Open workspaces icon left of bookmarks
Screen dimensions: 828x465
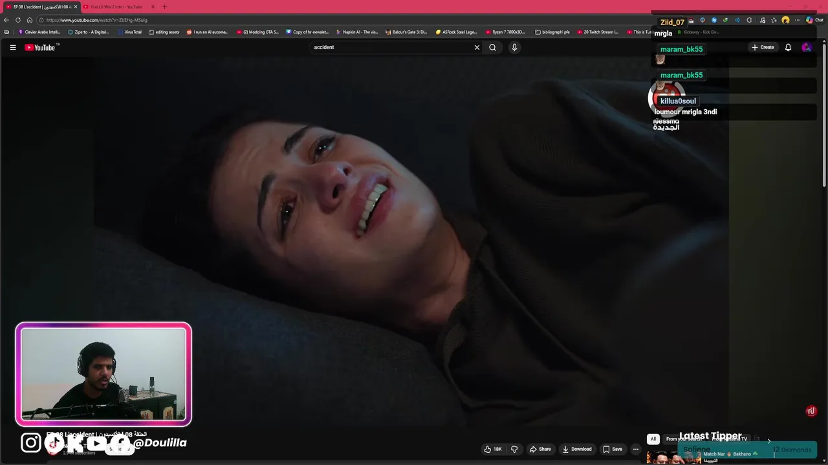(x=6, y=32)
